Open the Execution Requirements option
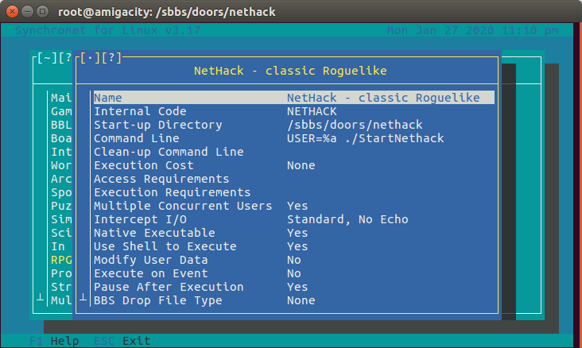The image size is (582, 348). tap(294, 192)
